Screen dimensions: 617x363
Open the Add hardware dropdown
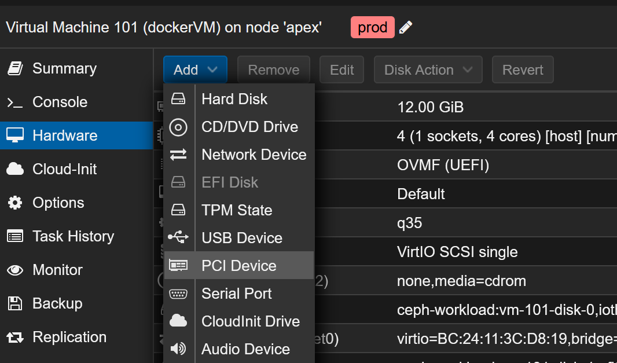(x=195, y=70)
